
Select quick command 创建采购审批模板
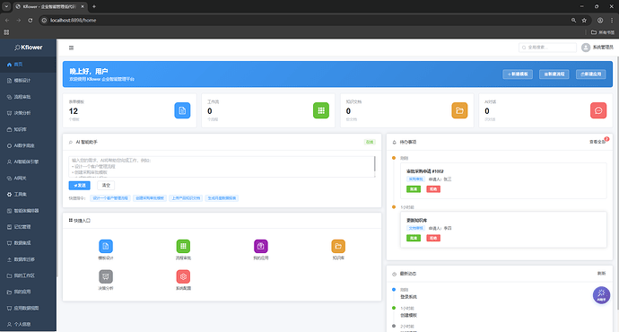coord(150,198)
